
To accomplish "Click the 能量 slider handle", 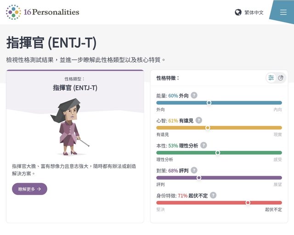I will tap(209, 103).
